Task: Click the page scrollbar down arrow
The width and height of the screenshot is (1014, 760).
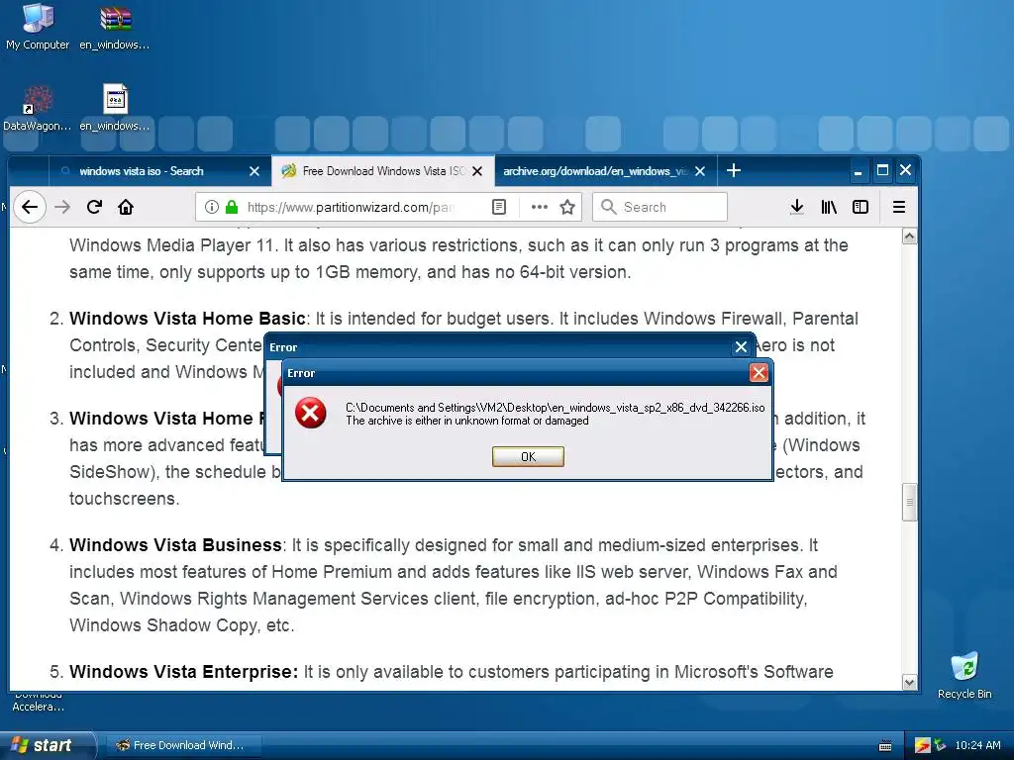Action: coord(909,683)
